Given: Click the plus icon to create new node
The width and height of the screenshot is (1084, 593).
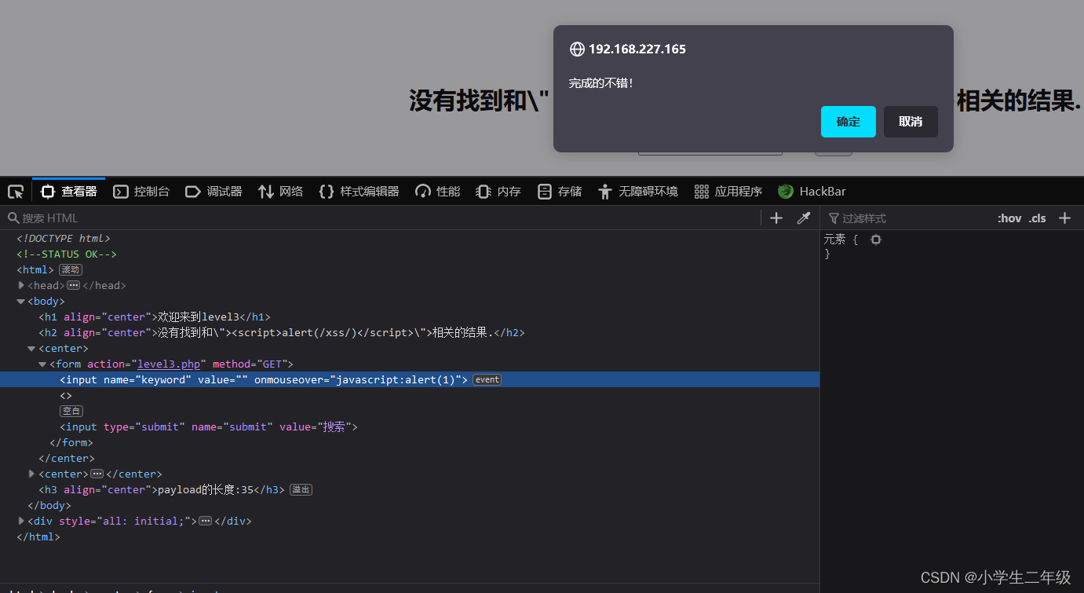Looking at the screenshot, I should tap(776, 218).
